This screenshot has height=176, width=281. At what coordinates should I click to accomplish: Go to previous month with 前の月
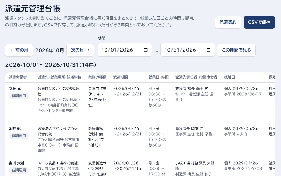[19, 50]
